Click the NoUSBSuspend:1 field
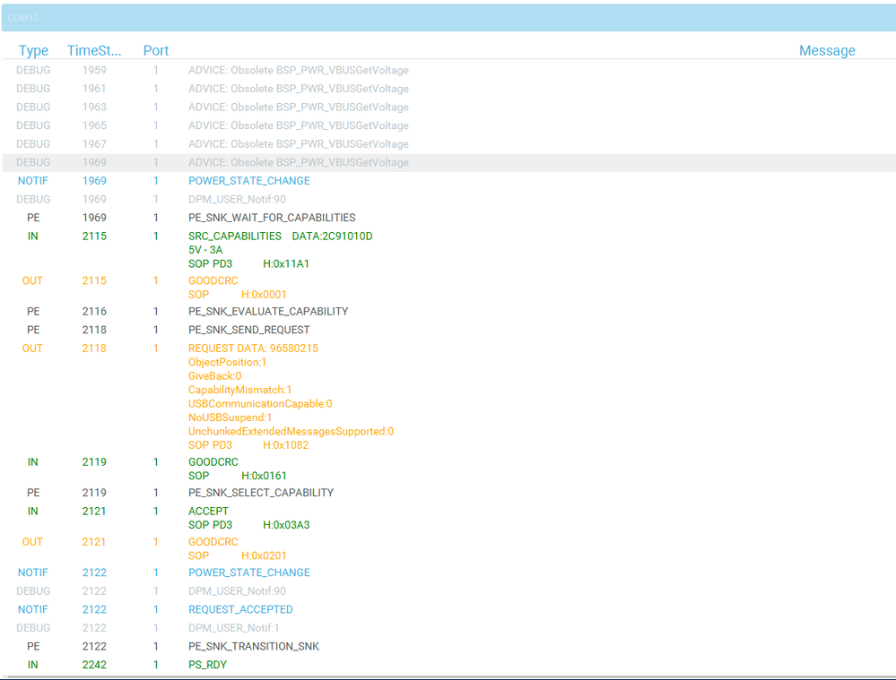 tap(231, 417)
